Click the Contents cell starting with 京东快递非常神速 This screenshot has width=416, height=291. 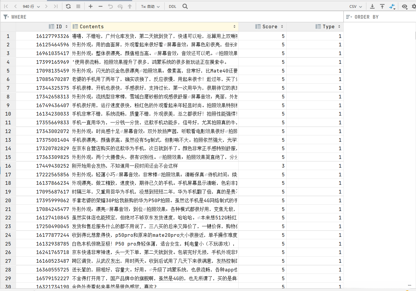(x=155, y=252)
